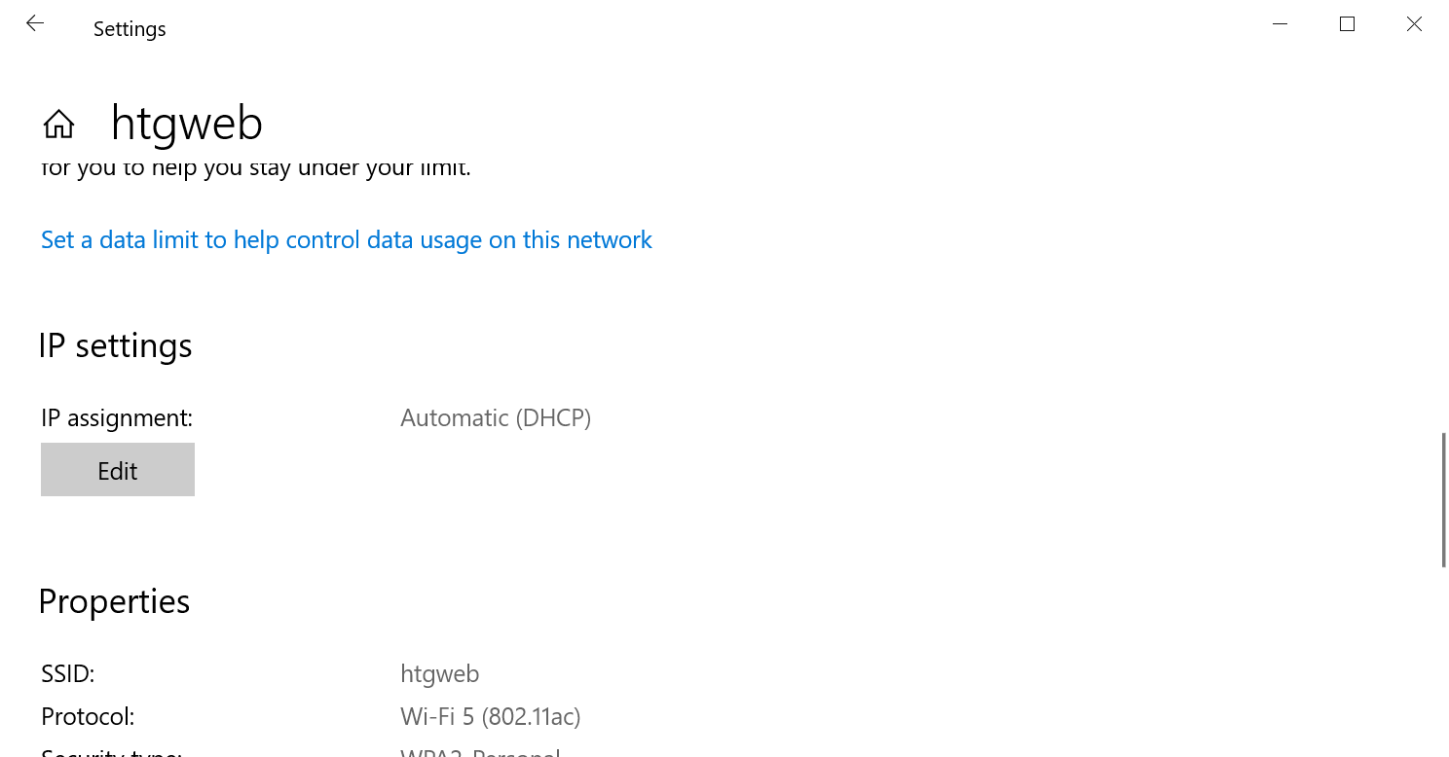The height and width of the screenshot is (757, 1449).
Task: Click the IP settings section heading
Action: tap(115, 345)
